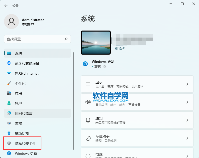The width and height of the screenshot is (199, 158).
Task: Click the desktop wallpaper thumbnail
Action: click(96, 43)
